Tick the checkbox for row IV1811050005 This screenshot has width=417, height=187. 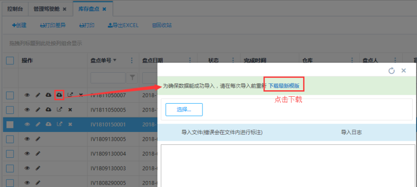tap(10, 110)
